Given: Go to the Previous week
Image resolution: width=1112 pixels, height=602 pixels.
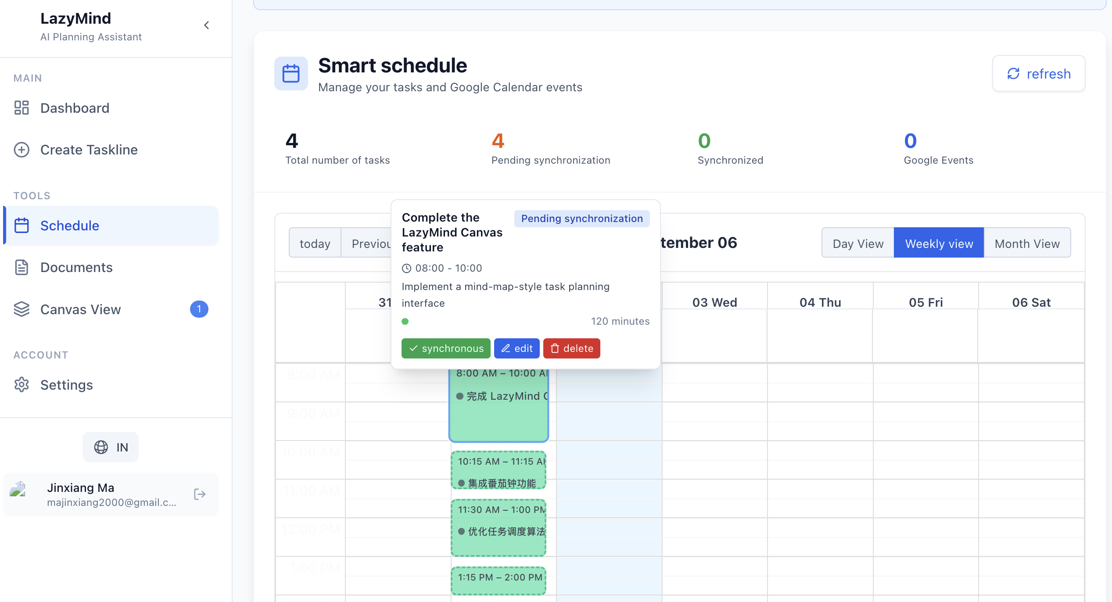Looking at the screenshot, I should click(366, 243).
